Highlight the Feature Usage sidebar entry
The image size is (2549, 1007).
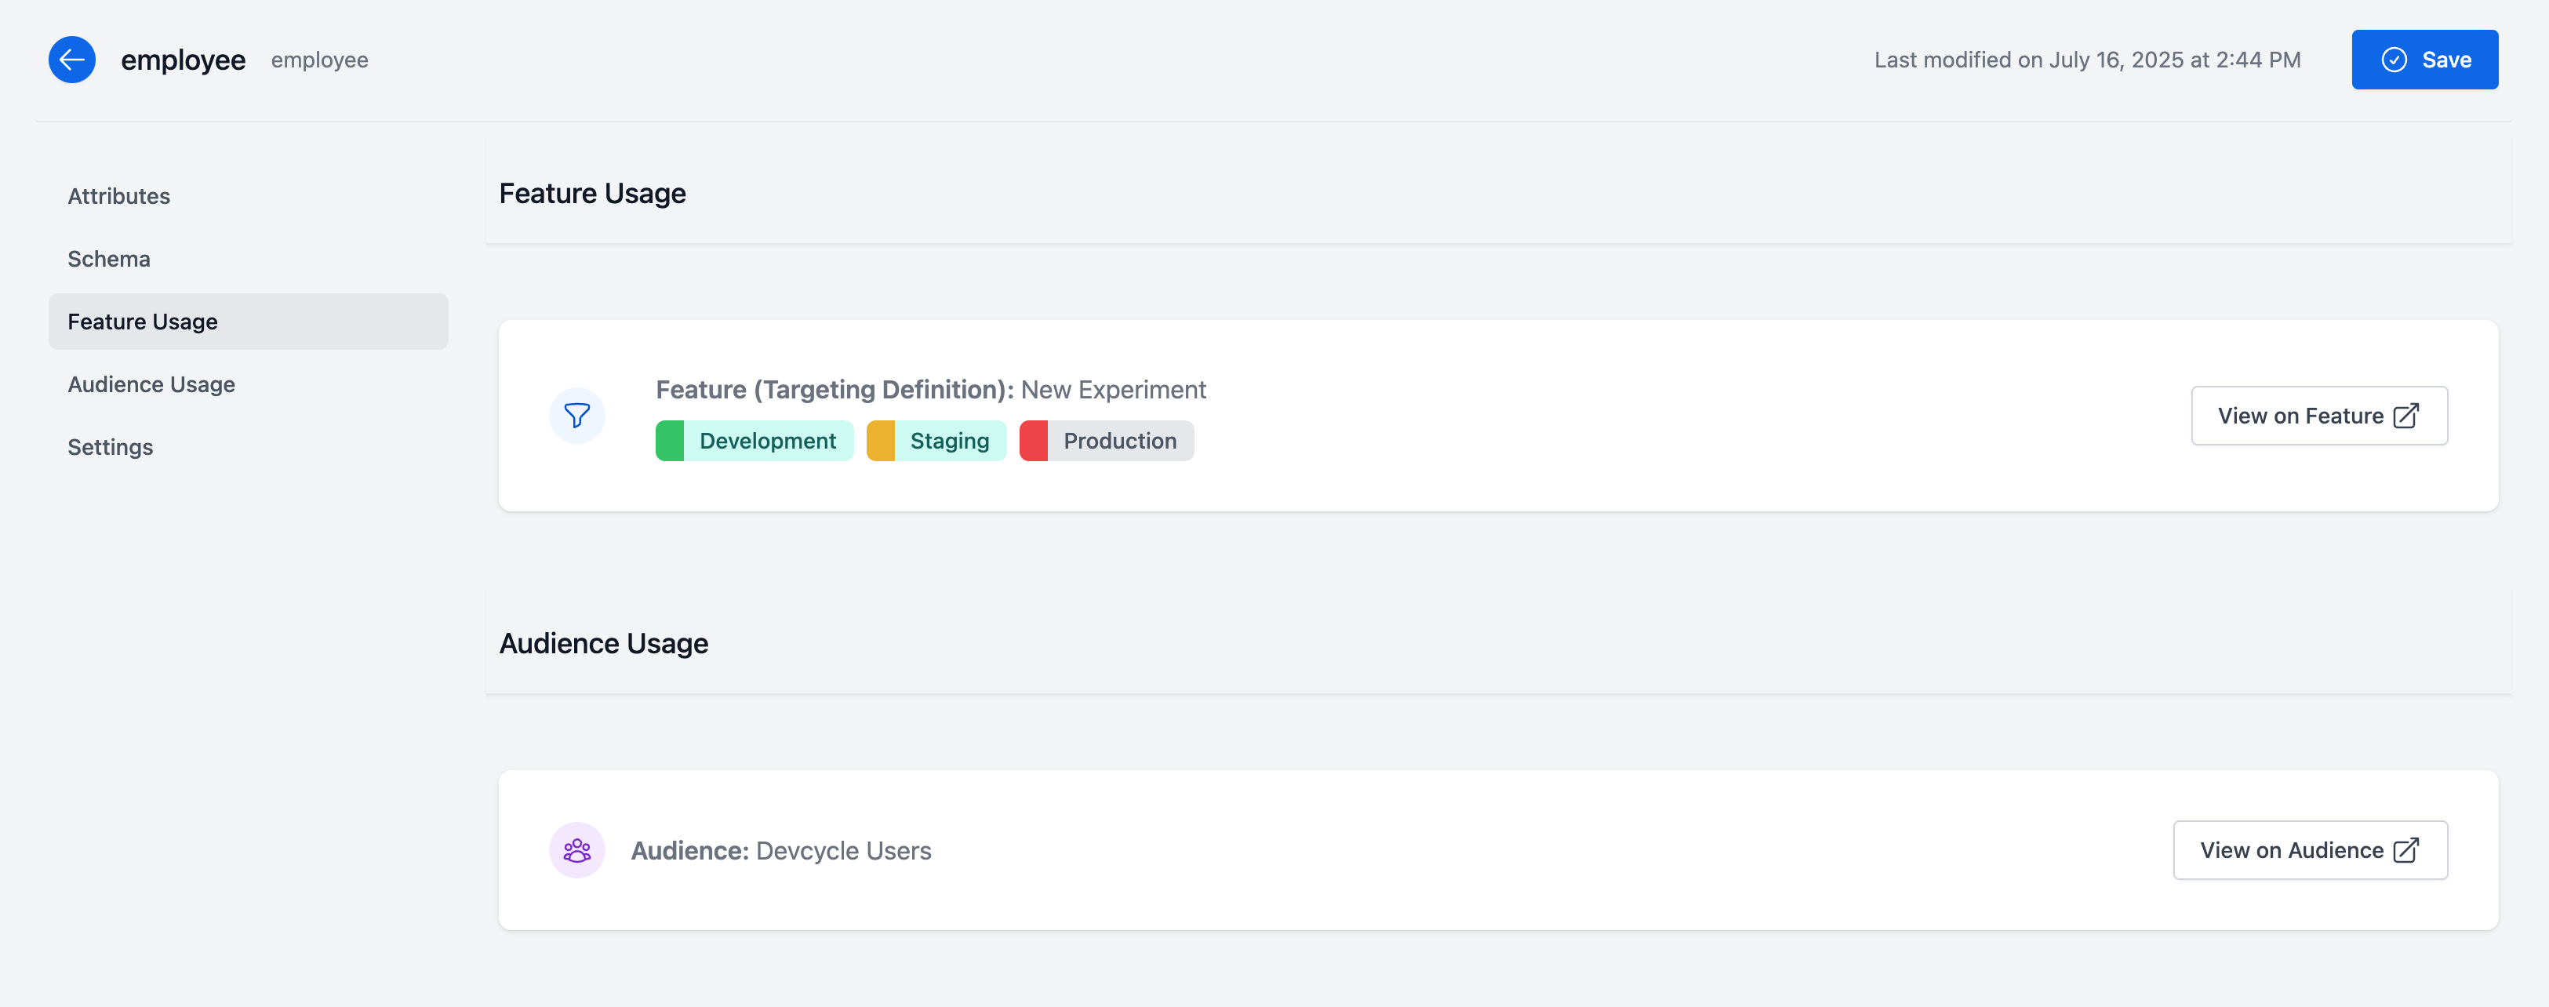click(143, 321)
